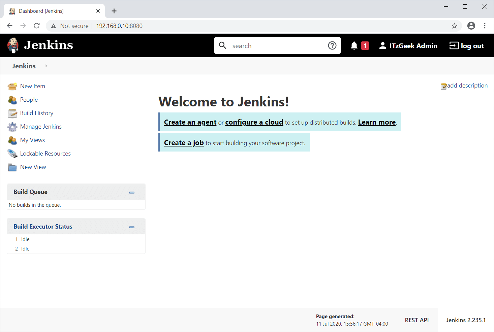Reload the page with refresh icon
The height and width of the screenshot is (332, 494).
click(x=37, y=26)
